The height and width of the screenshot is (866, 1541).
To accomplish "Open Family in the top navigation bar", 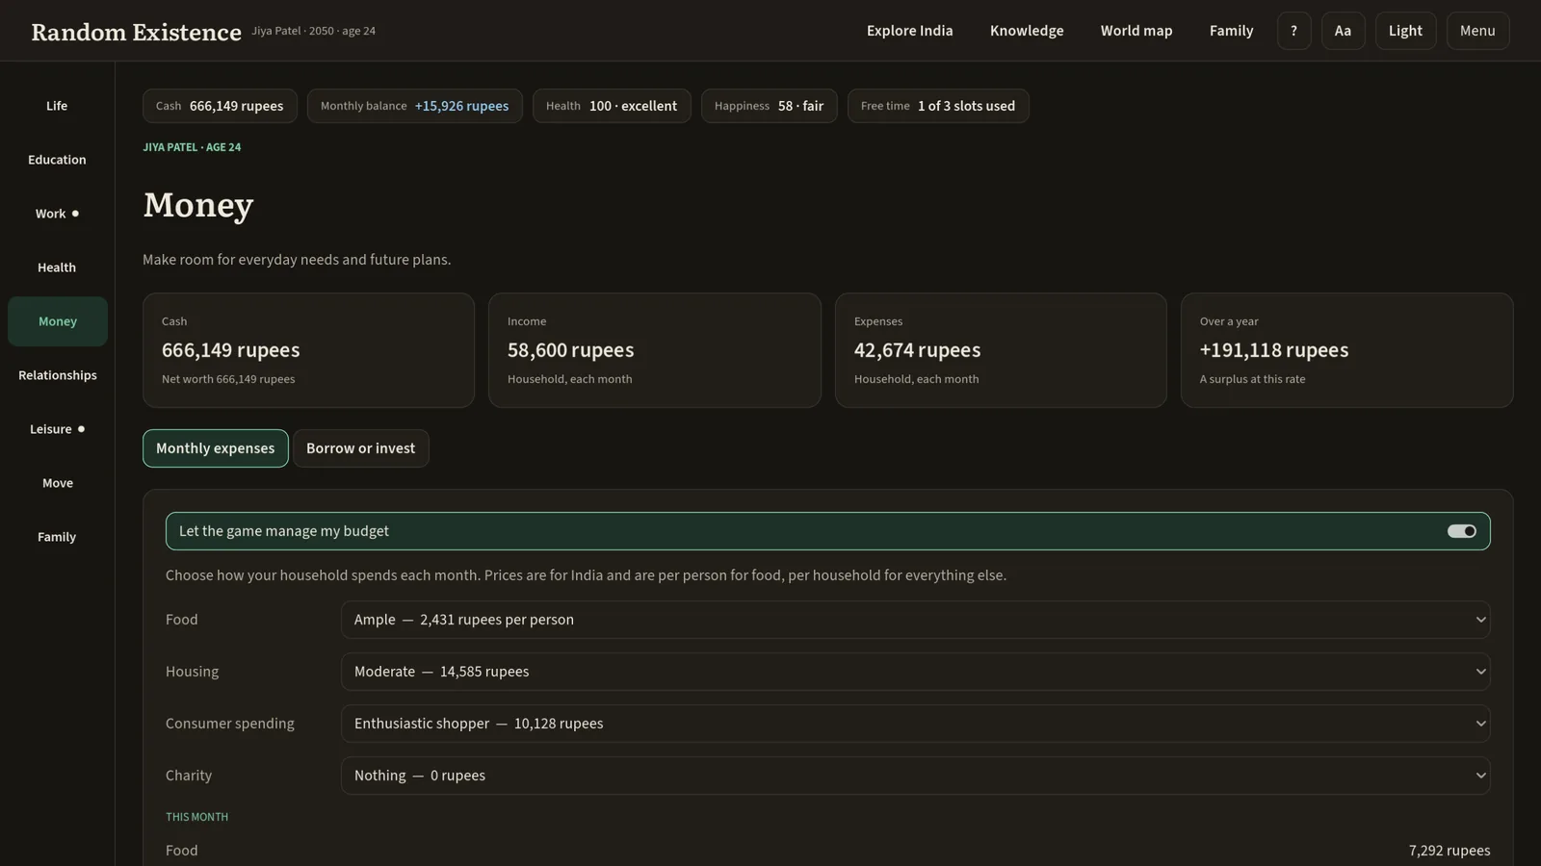I will coord(1231,31).
